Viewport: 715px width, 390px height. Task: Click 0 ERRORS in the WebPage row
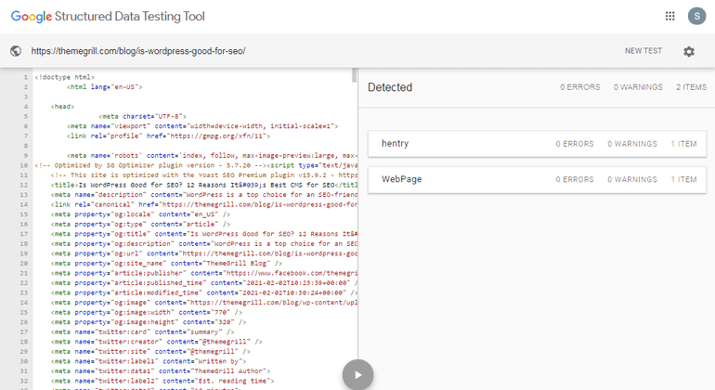[575, 180]
